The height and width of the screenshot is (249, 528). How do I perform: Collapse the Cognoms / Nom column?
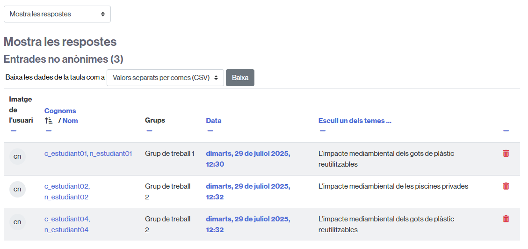(49, 131)
